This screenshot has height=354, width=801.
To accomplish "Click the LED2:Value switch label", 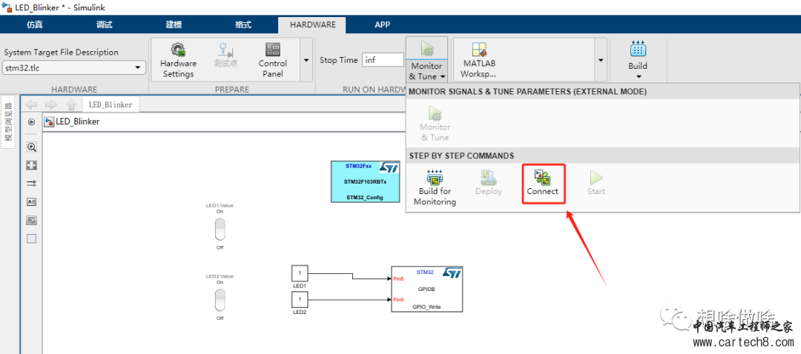I will [220, 276].
